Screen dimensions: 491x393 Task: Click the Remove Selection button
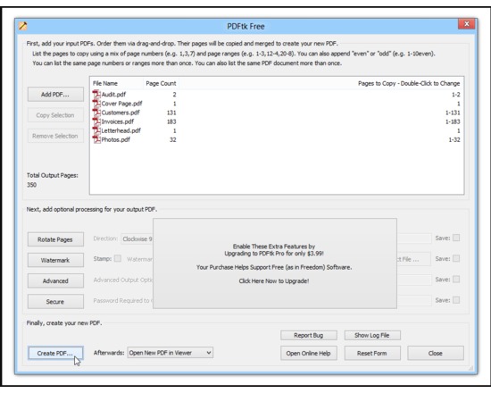click(x=55, y=136)
